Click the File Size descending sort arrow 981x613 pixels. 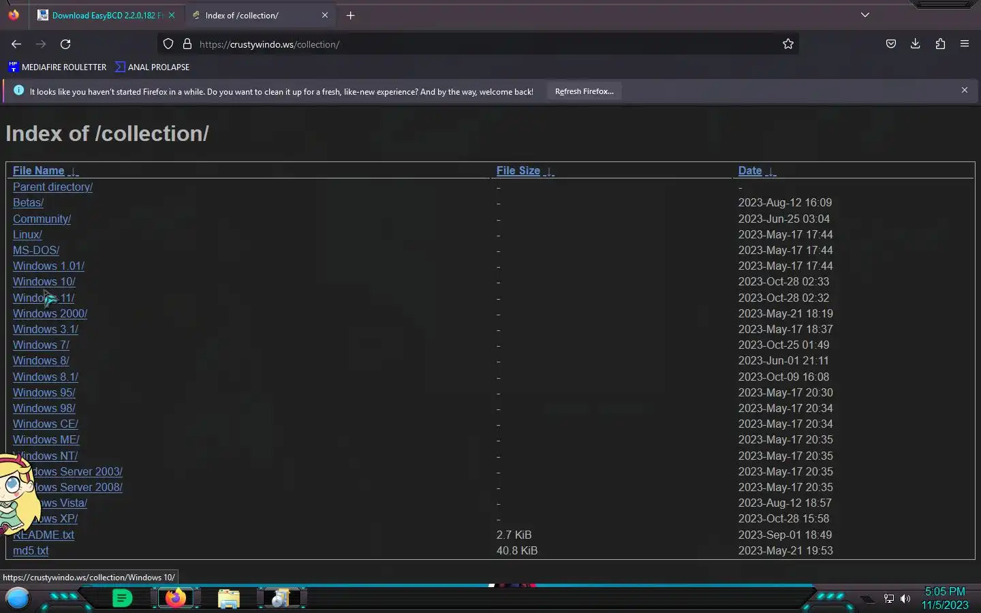549,172
